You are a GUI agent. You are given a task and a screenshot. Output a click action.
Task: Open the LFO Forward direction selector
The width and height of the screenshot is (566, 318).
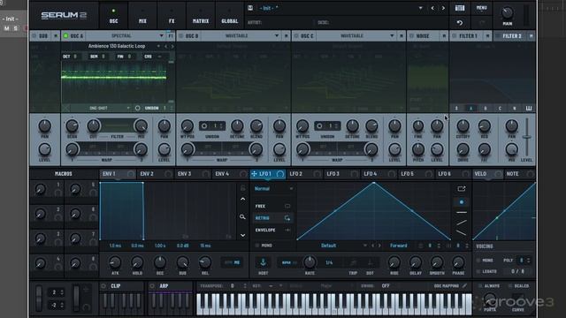point(399,246)
